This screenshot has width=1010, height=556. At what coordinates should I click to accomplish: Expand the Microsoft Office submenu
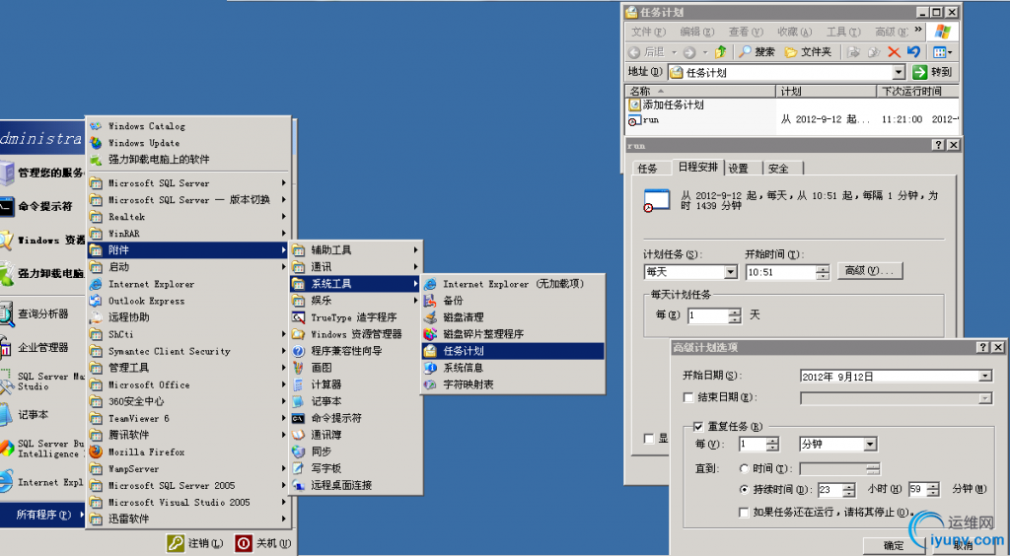[187, 384]
